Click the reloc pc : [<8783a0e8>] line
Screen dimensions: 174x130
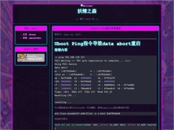pyautogui.click(x=83, y=74)
